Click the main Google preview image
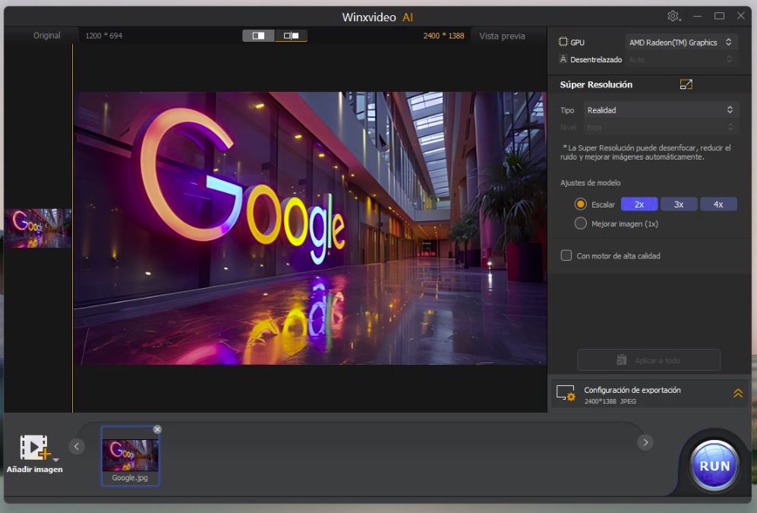757x513 pixels. [x=310, y=228]
